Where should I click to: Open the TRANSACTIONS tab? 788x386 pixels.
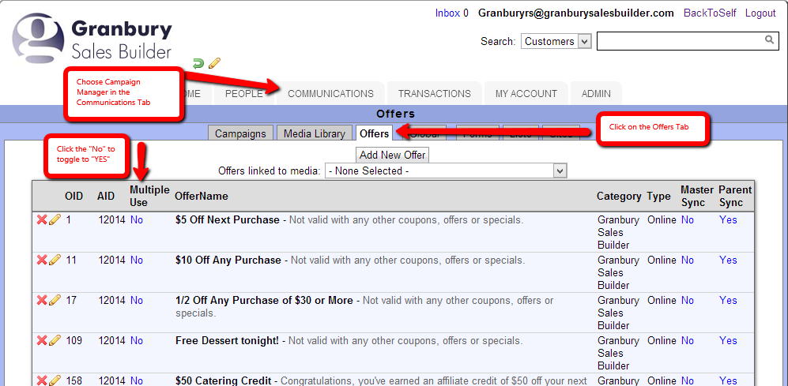(x=435, y=94)
